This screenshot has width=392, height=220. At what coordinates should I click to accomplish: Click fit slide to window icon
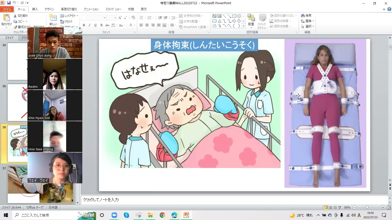point(389,207)
